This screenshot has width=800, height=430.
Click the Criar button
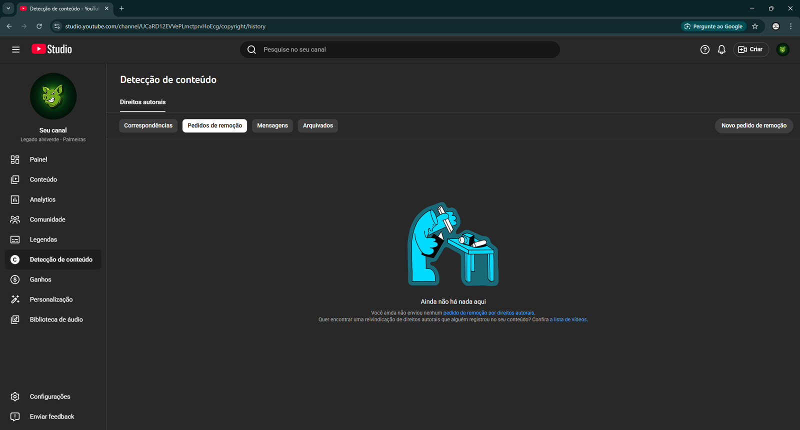(x=751, y=49)
